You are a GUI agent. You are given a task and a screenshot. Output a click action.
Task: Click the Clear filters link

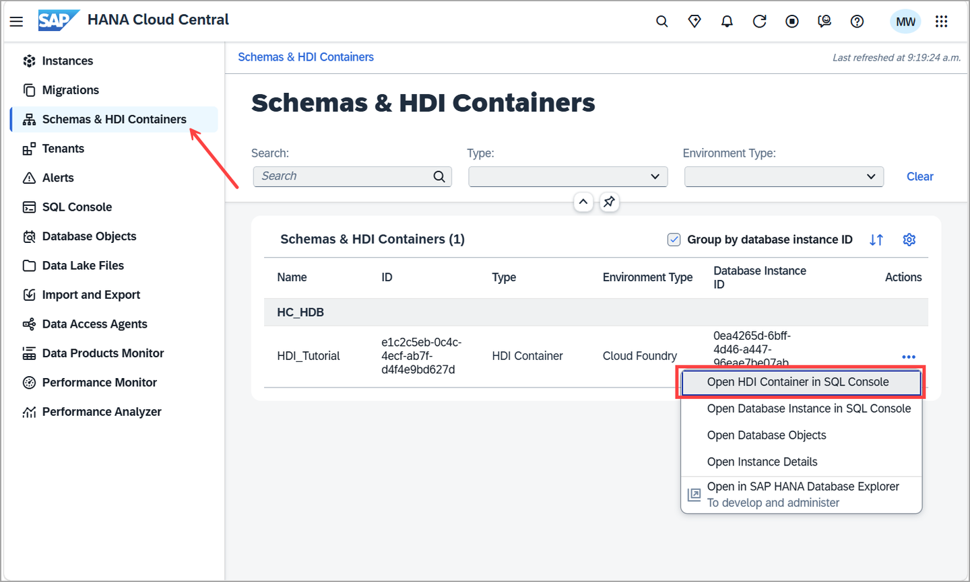(919, 176)
